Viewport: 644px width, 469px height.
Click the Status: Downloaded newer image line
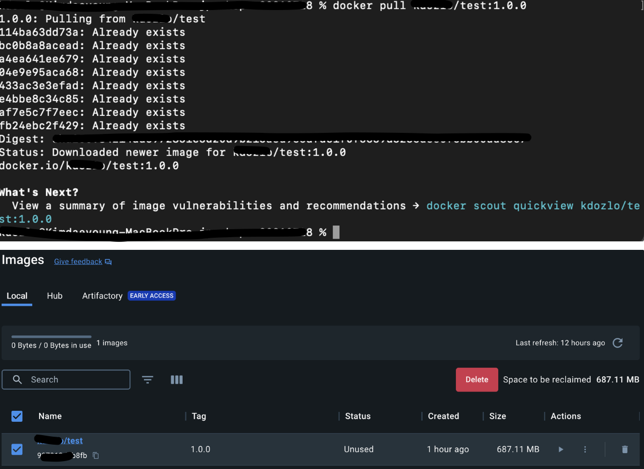[x=173, y=152]
